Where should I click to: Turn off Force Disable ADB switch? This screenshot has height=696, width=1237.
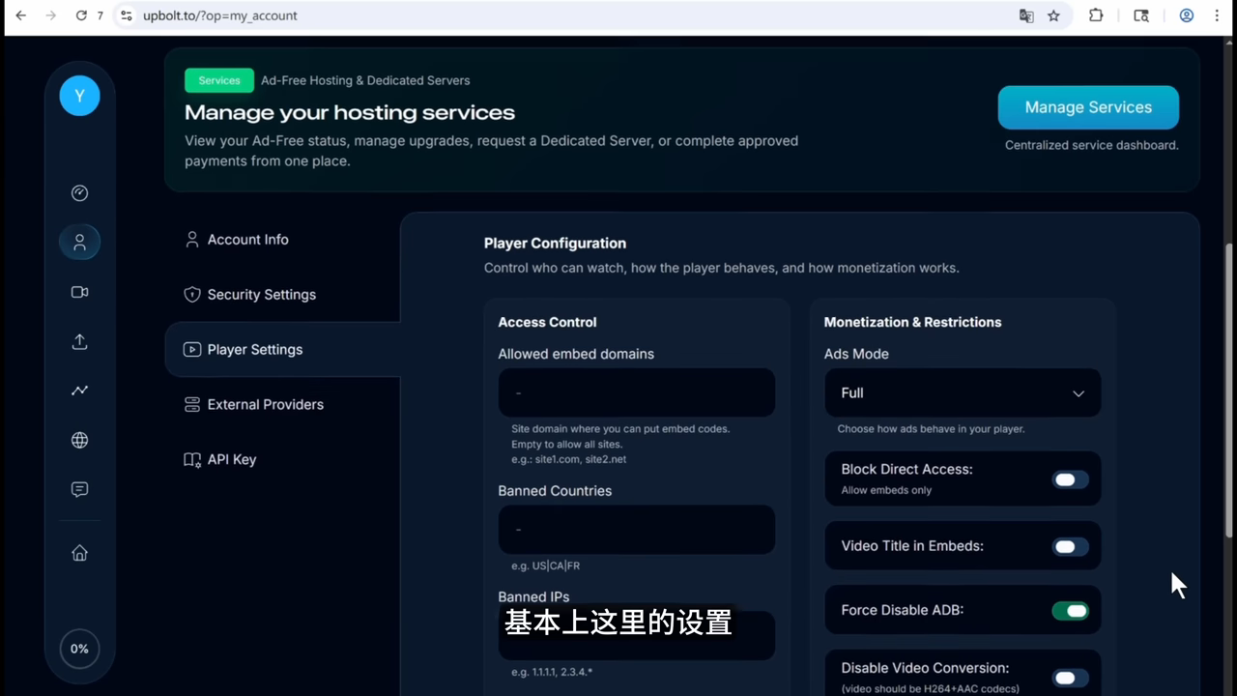1070,611
